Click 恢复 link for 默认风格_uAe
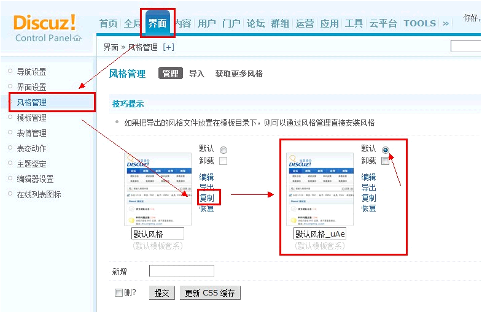Viewport: 482px width, 312px height. coord(368,208)
